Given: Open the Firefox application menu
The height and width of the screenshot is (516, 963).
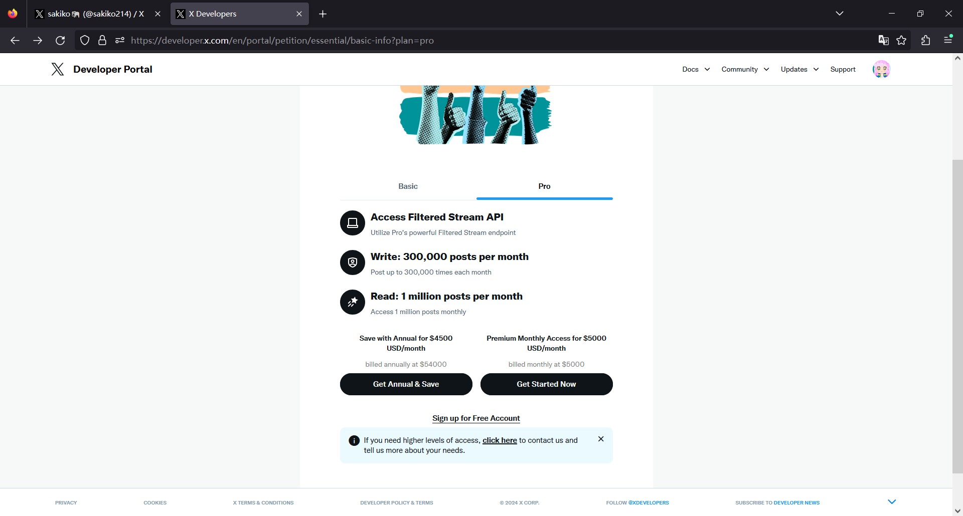Looking at the screenshot, I should pos(948,40).
